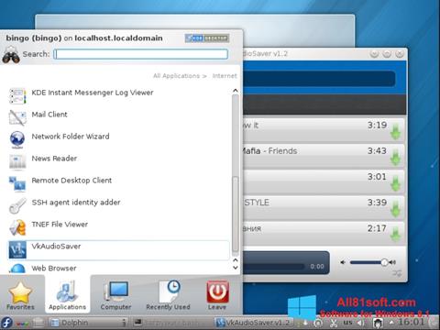
Task: Download the 2:17 track
Action: pos(395,235)
